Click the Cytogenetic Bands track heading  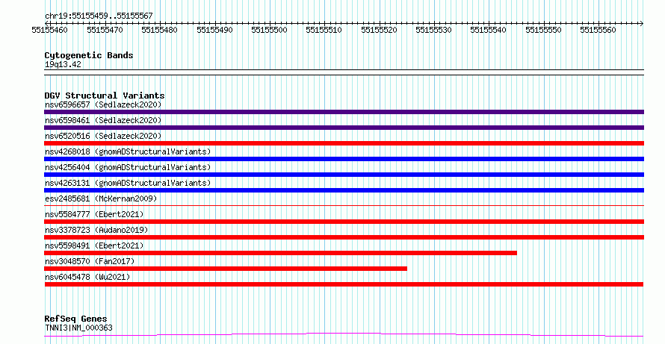click(x=89, y=55)
